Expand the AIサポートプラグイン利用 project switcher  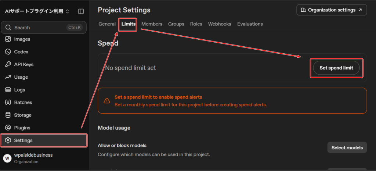click(37, 11)
